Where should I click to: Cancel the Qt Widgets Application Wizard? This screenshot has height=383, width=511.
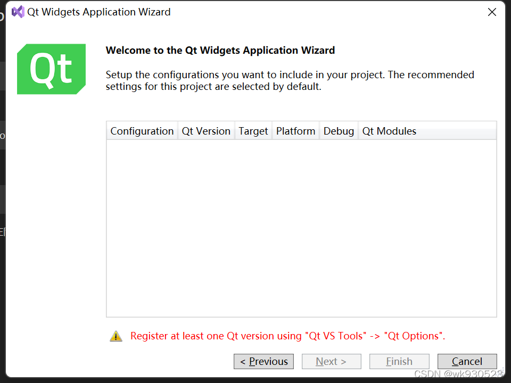pyautogui.click(x=467, y=361)
